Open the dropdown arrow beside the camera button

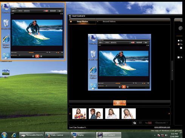(x=124, y=103)
